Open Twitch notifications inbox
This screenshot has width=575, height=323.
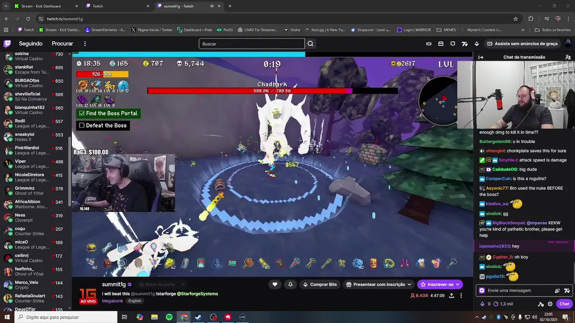(x=441, y=44)
